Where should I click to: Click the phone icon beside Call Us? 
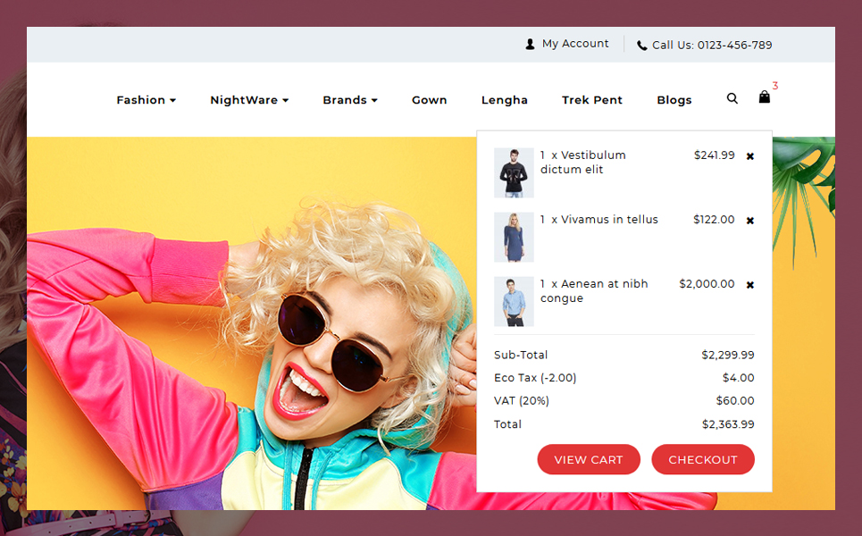tap(641, 45)
